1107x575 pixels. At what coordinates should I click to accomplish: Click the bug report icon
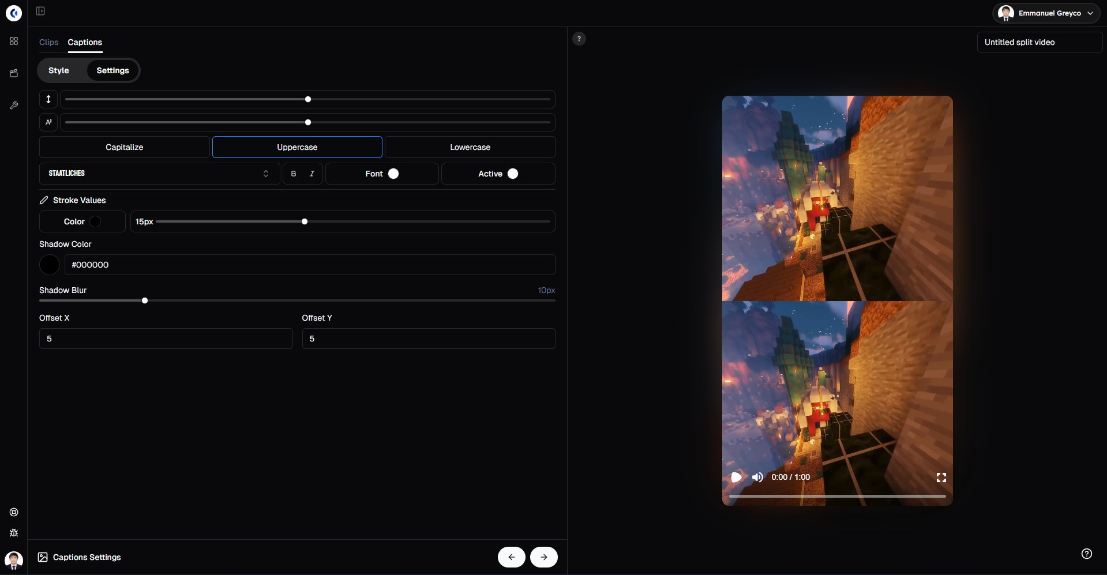(x=14, y=533)
